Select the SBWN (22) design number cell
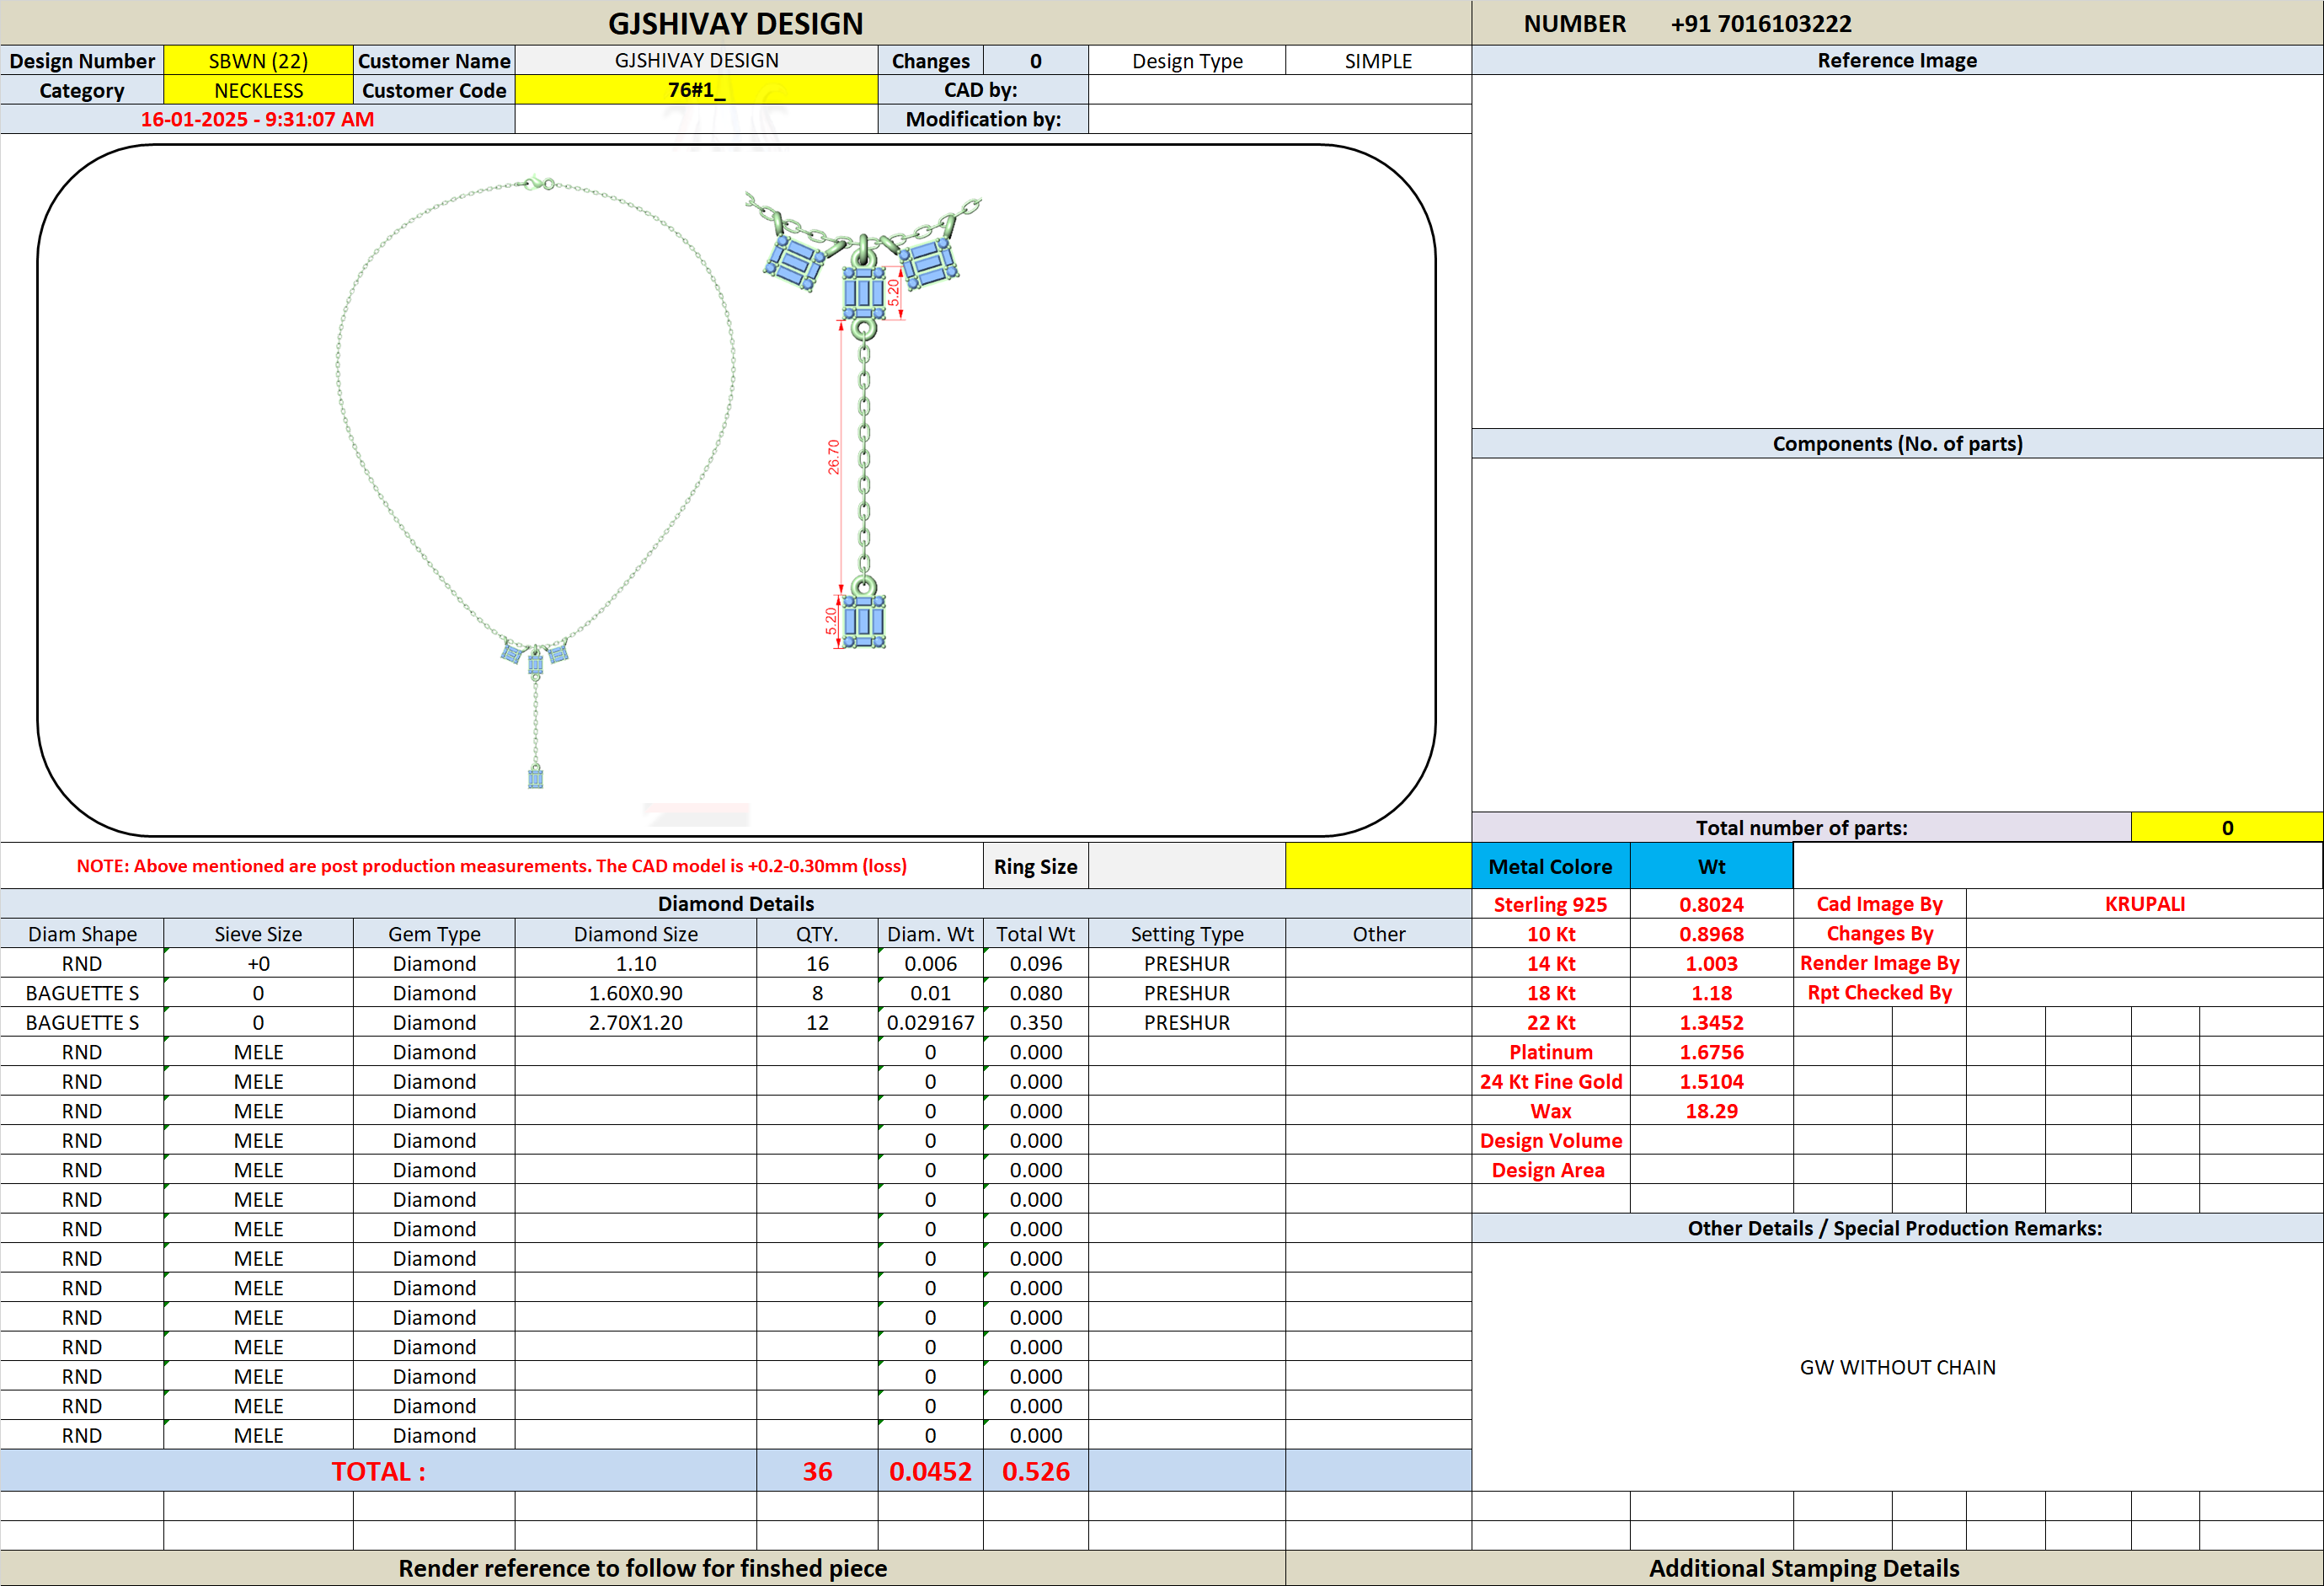The height and width of the screenshot is (1586, 2324). click(258, 60)
